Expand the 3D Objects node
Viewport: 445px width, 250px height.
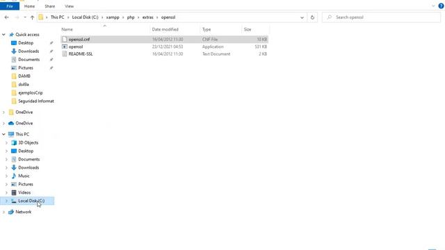pyautogui.click(x=6, y=143)
